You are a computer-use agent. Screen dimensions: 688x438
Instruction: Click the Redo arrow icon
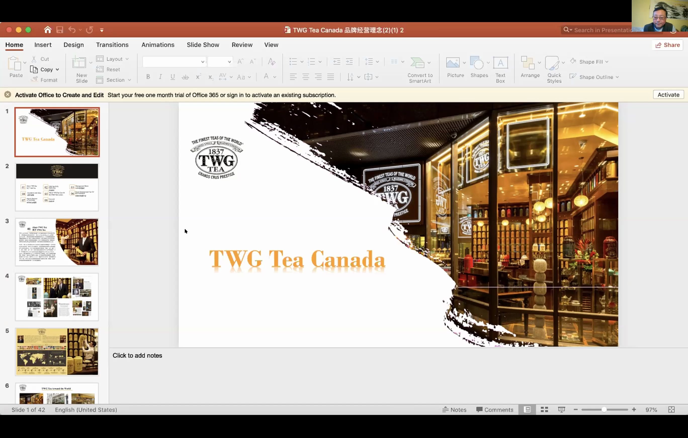pos(90,30)
